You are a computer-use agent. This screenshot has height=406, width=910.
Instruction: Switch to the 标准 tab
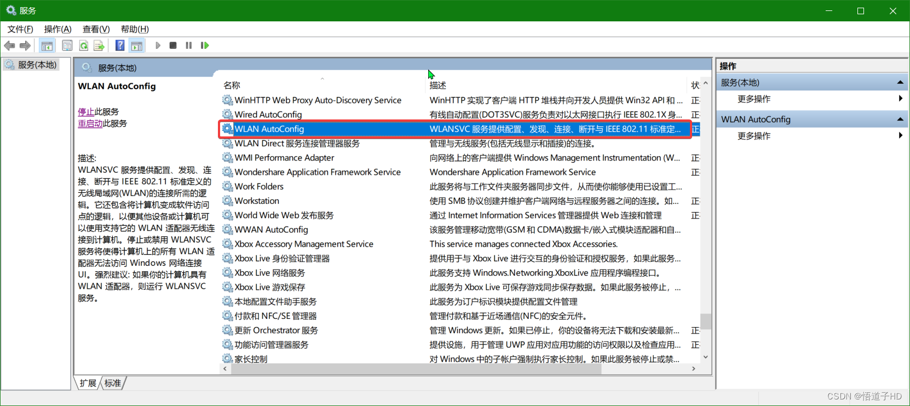click(x=113, y=383)
